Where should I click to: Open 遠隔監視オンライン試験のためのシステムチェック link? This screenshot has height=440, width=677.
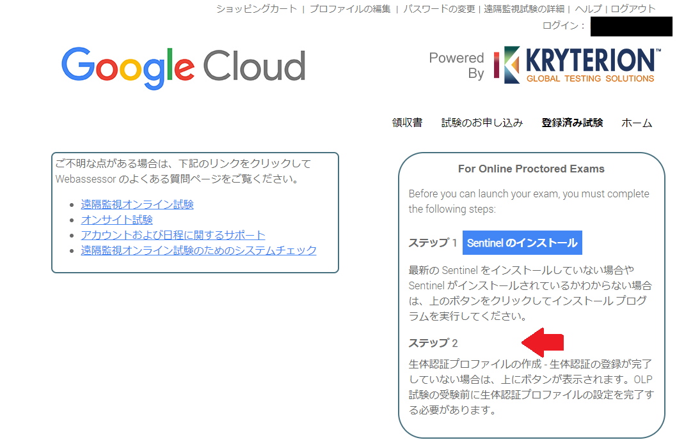point(198,250)
